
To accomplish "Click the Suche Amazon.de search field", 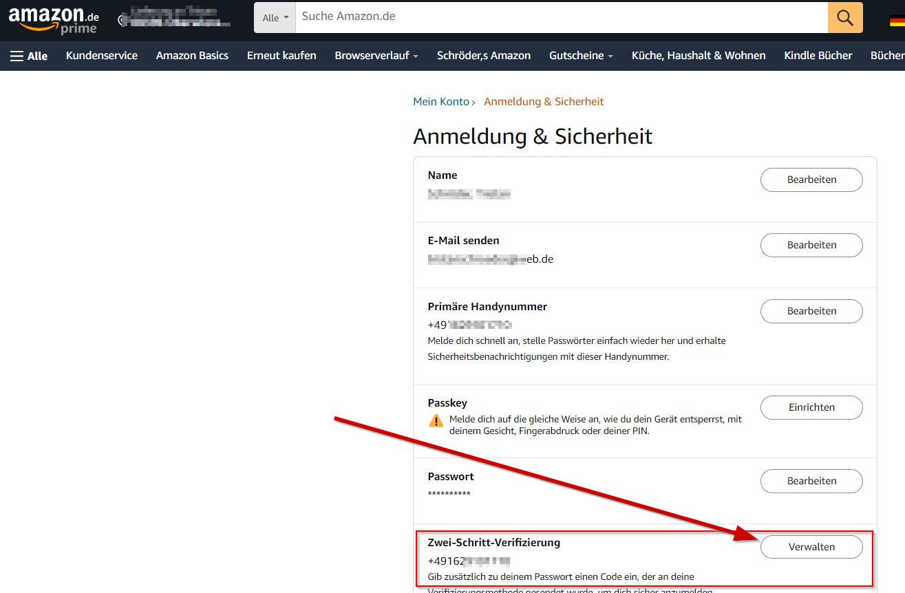I will (x=562, y=17).
